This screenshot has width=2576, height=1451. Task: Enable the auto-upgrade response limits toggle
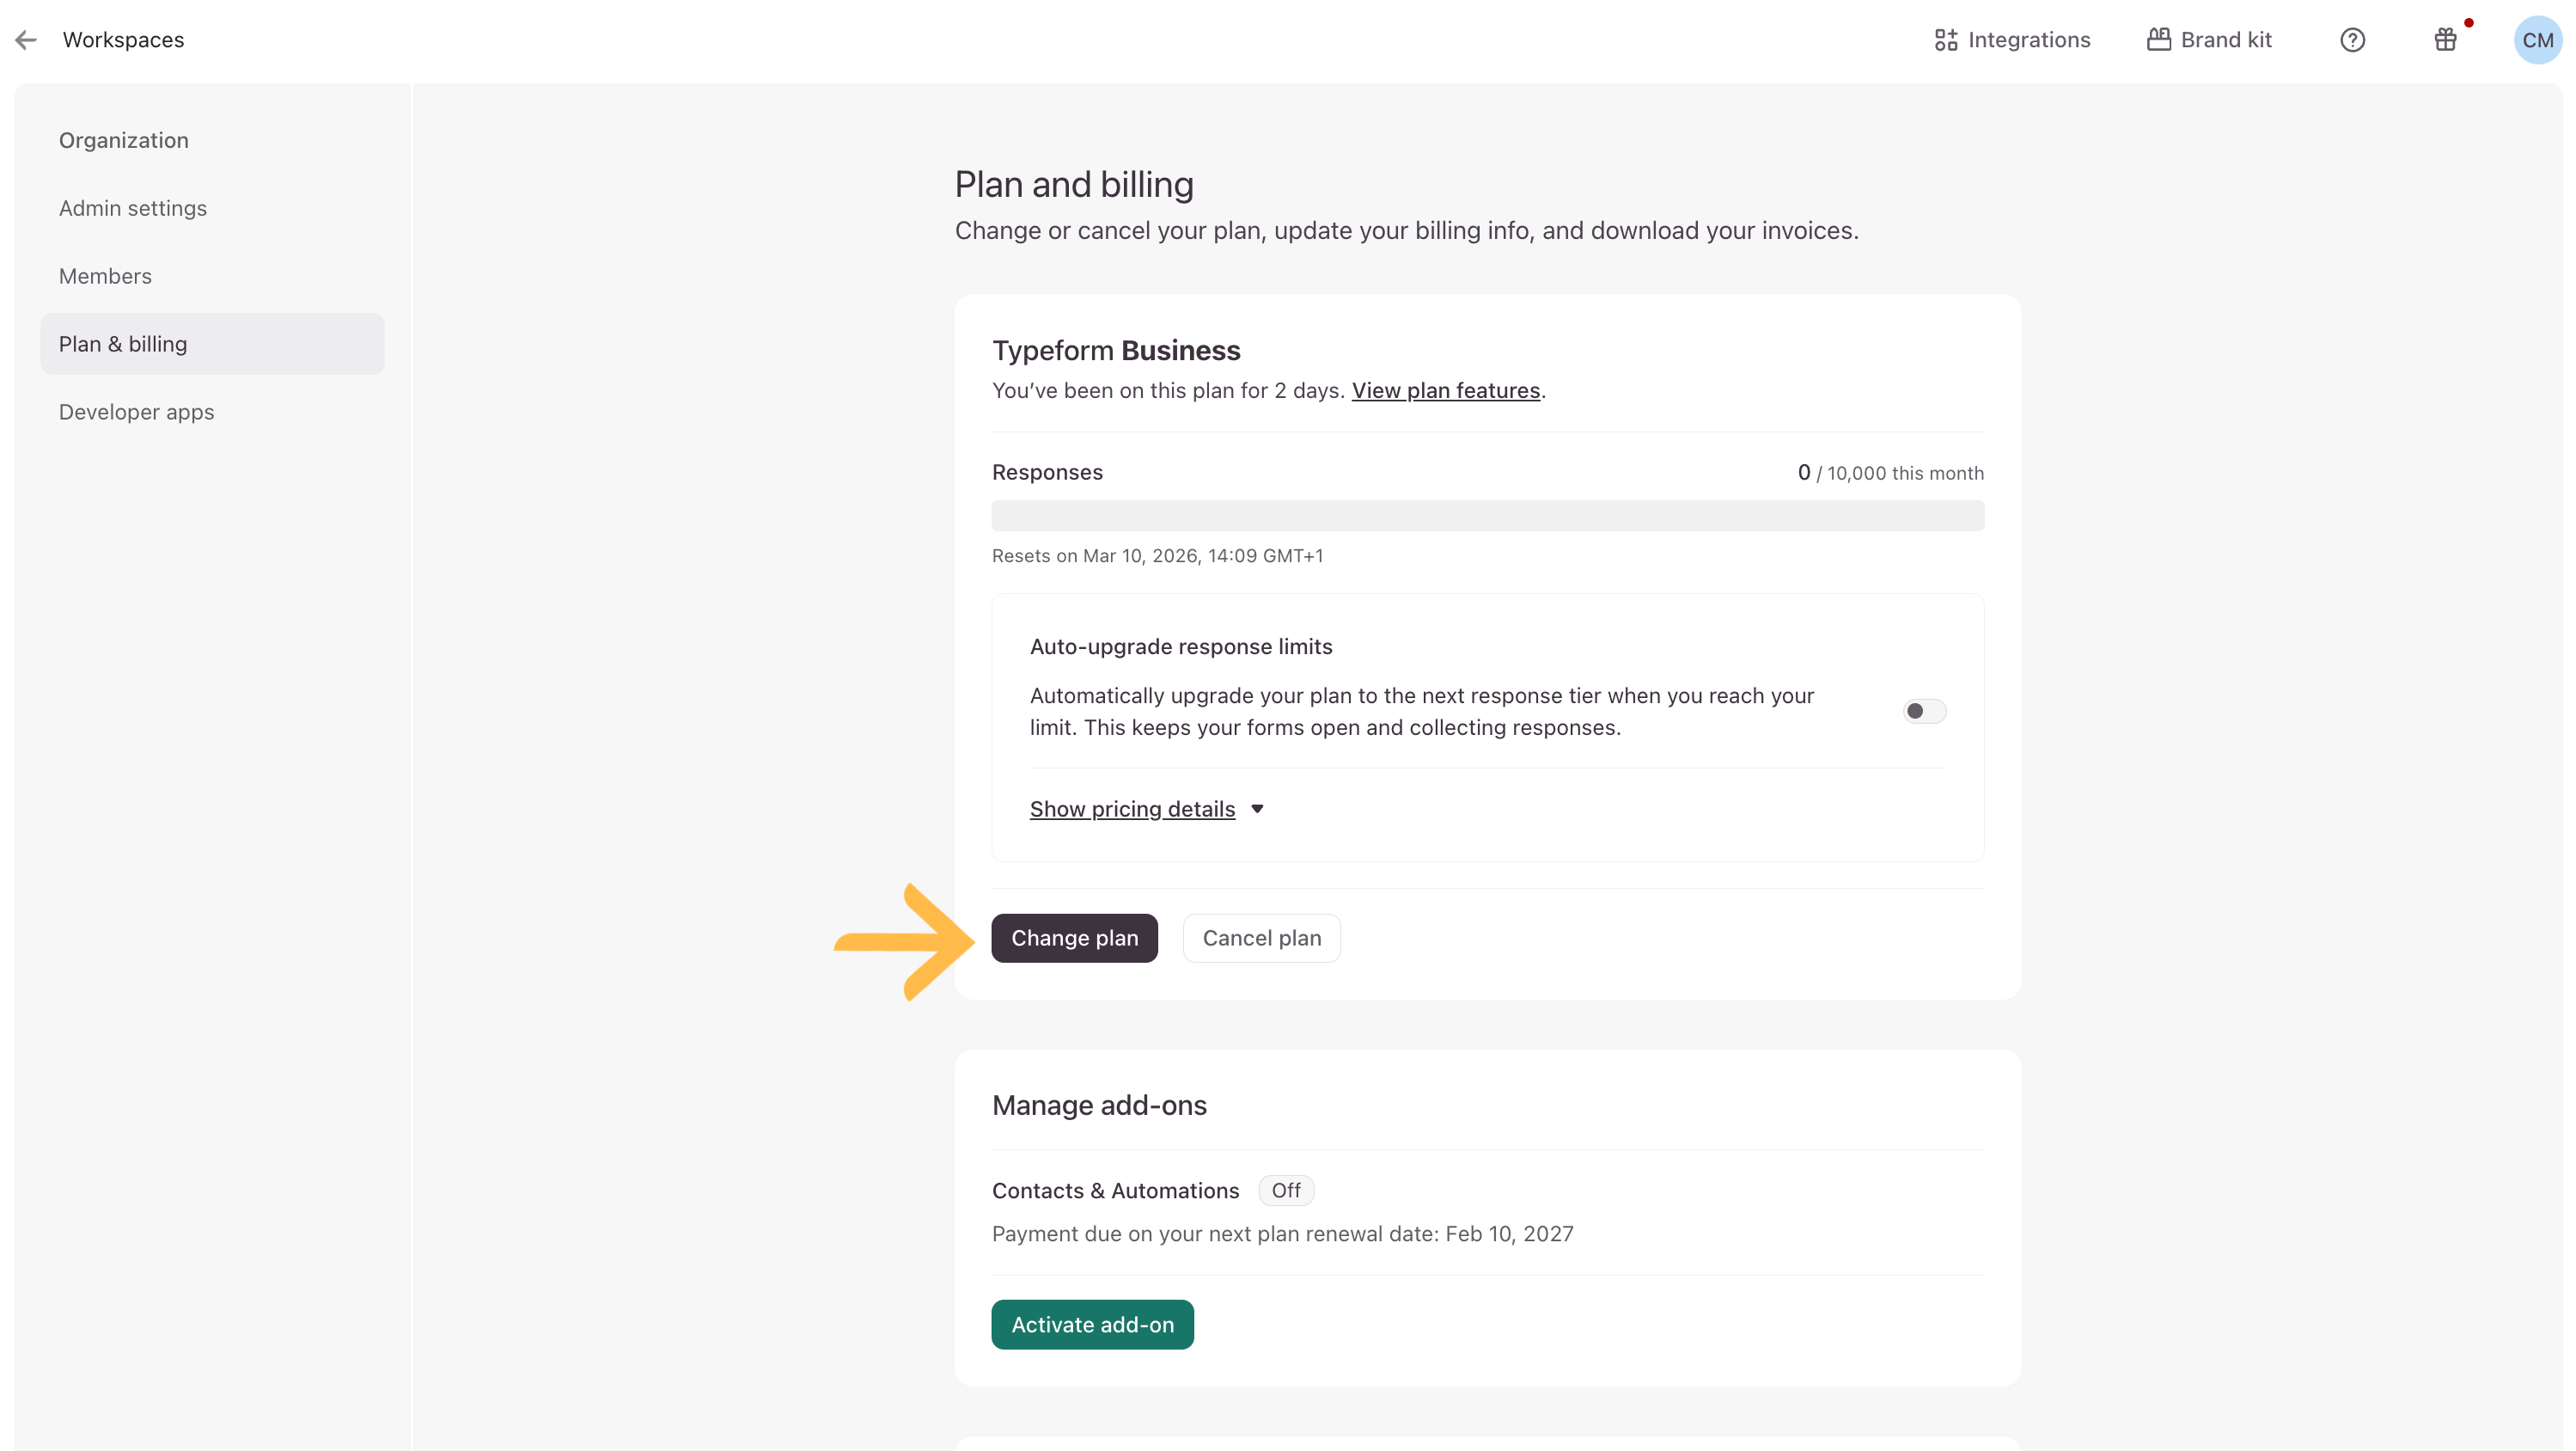click(1924, 711)
